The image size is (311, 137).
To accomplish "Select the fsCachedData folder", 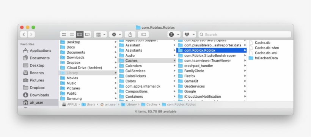I will pyautogui.click(x=270, y=58).
